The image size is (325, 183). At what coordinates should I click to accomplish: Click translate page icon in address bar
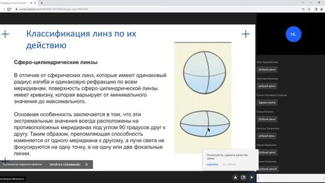point(303,9)
